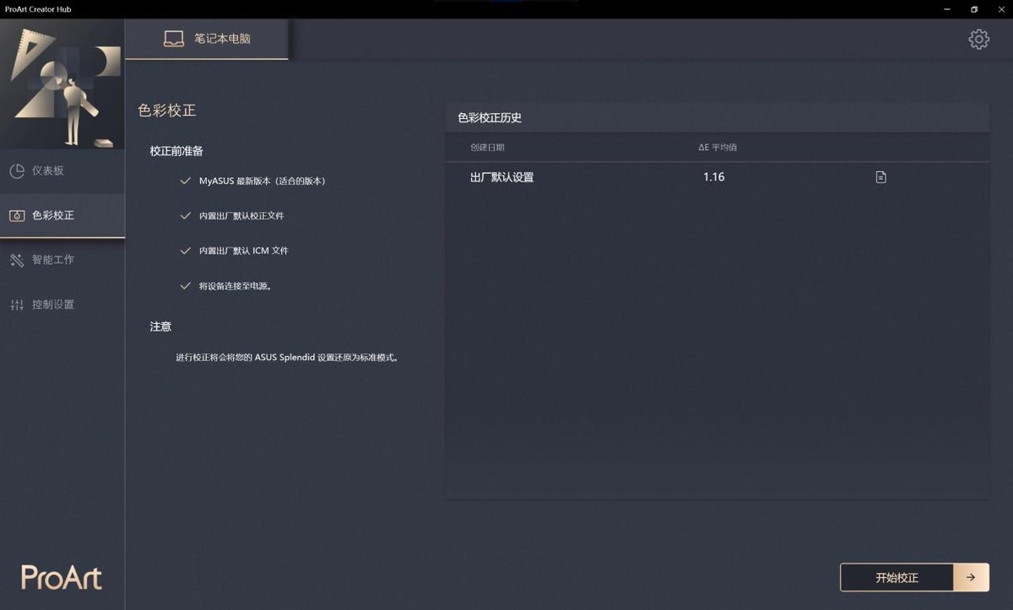Click the 内置出厂默认 ICM 文件 item

click(x=244, y=251)
